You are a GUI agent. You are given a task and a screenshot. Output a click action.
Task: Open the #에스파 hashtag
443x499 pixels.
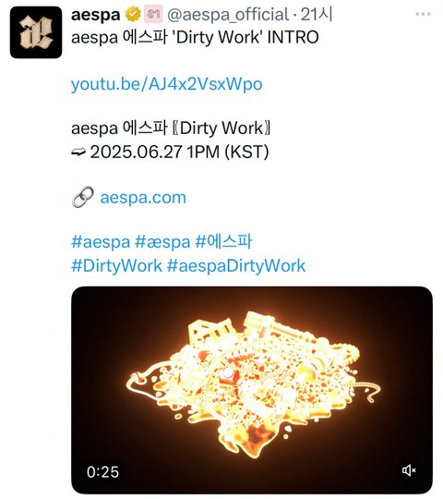pos(223,241)
